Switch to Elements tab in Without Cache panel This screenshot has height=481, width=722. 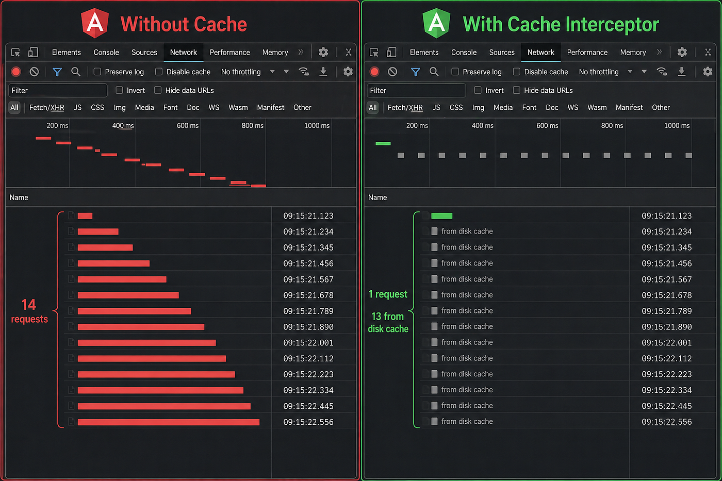click(67, 52)
